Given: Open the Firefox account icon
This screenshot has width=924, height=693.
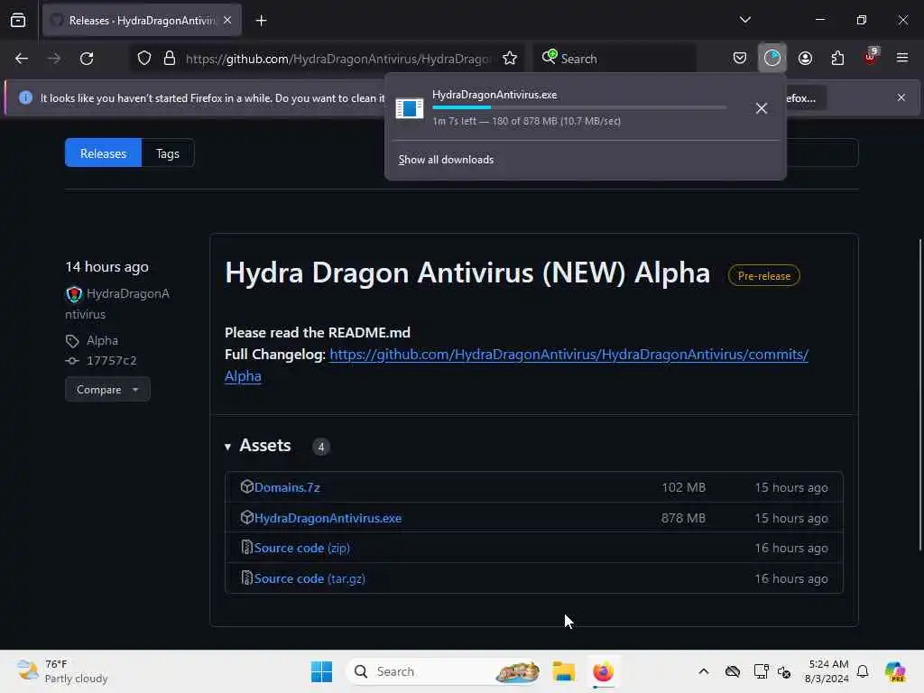Looking at the screenshot, I should (x=805, y=59).
